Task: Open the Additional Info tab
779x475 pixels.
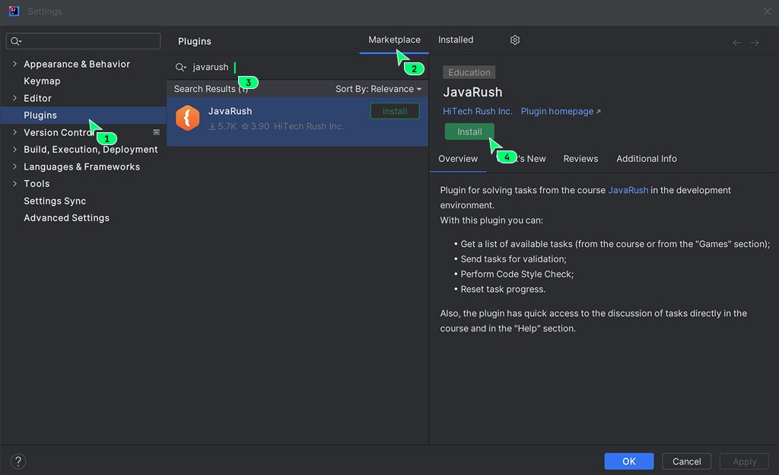Action: [646, 159]
